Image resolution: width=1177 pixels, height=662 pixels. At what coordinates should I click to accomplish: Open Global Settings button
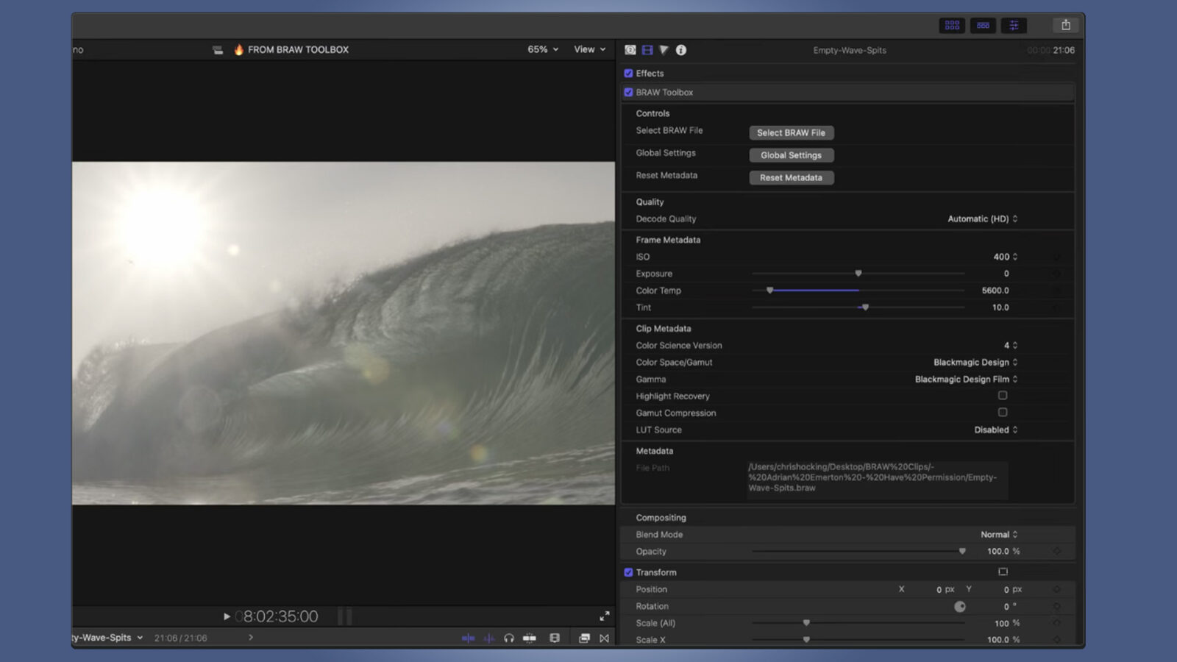pos(792,155)
